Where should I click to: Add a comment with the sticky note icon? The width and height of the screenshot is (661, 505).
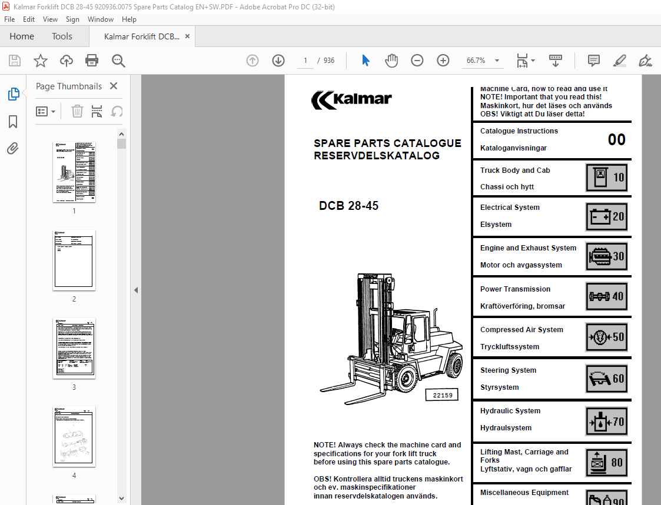coord(593,61)
